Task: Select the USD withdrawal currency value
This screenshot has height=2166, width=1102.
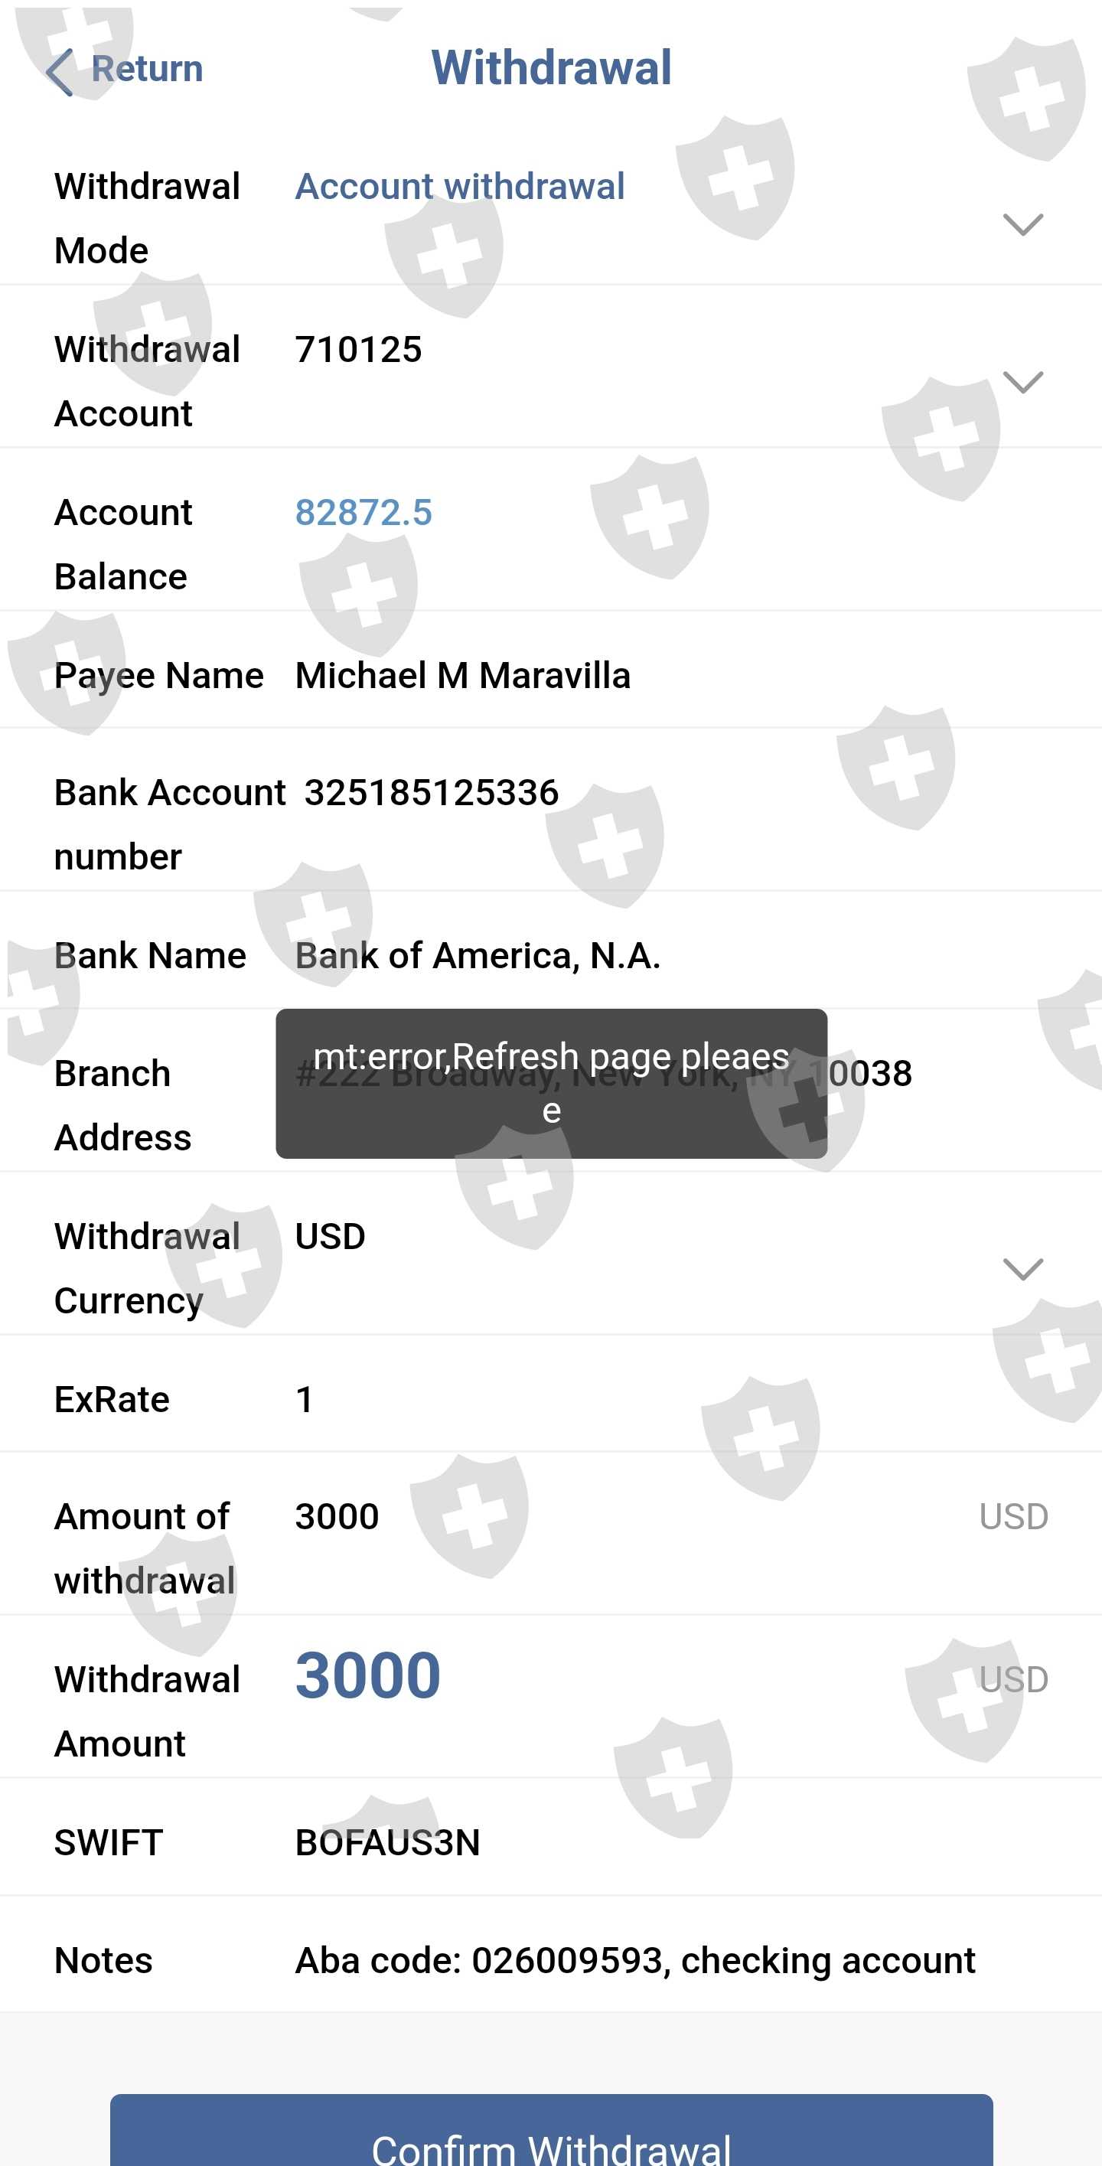Action: [x=331, y=1237]
